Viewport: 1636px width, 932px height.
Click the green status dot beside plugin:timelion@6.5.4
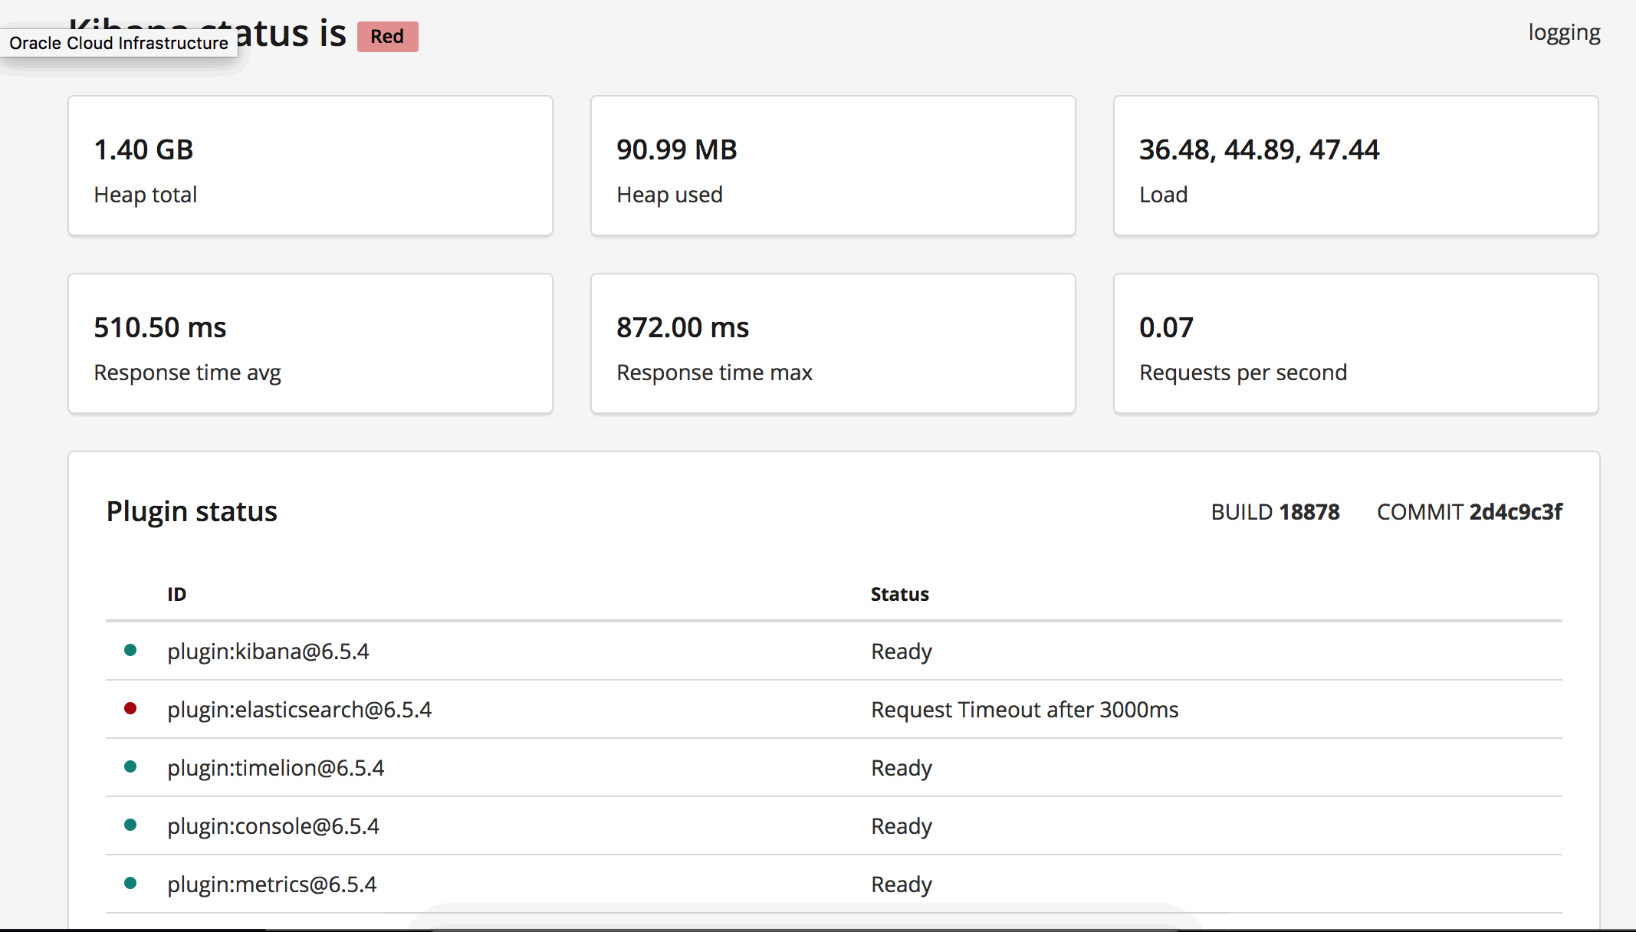[x=132, y=766]
